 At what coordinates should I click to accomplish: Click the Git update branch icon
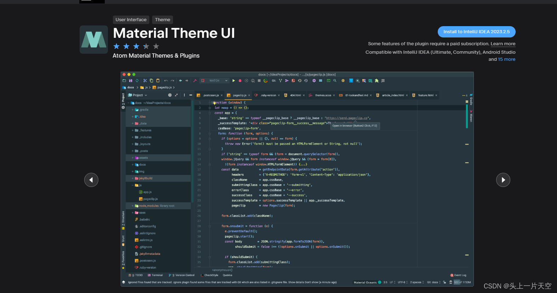pos(280,81)
